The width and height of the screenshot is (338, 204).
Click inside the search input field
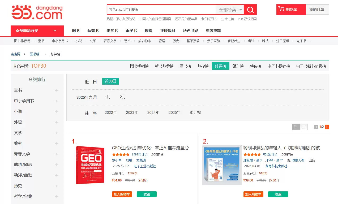click(x=159, y=10)
